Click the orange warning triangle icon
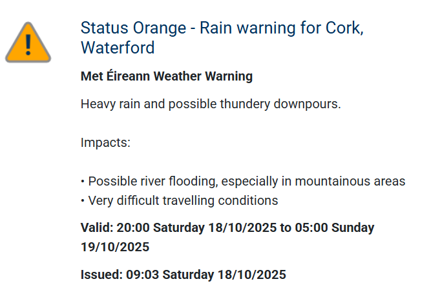Screen dimensions: 431x297 pos(28,43)
